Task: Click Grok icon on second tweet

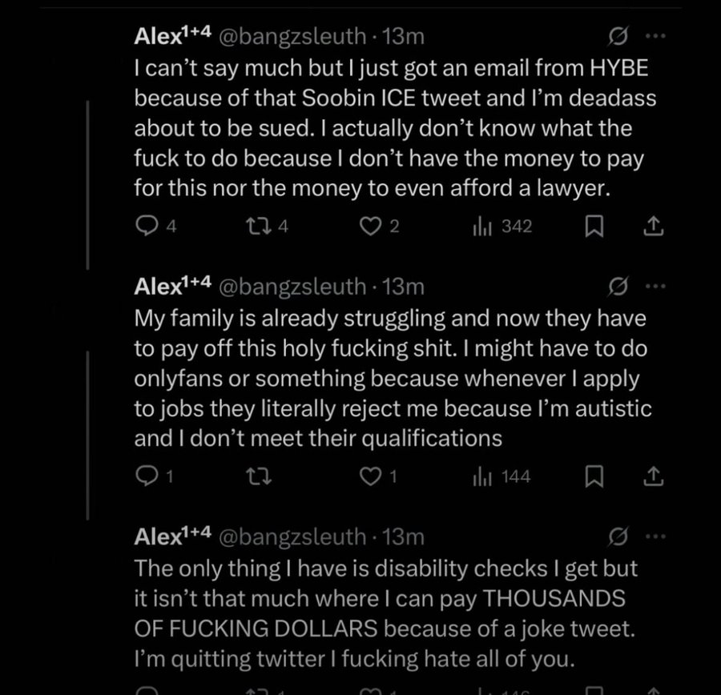Action: tap(618, 286)
